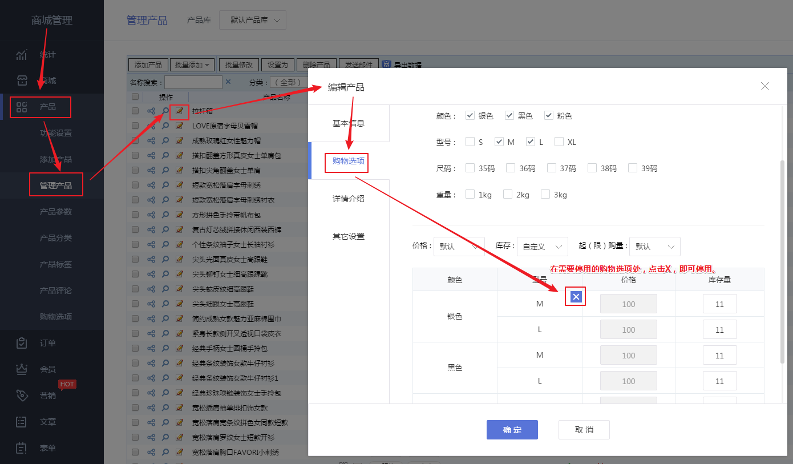Share 尖头蛇皮纹细高跟鞋 via share icon
This screenshot has width=793, height=464.
[151, 289]
